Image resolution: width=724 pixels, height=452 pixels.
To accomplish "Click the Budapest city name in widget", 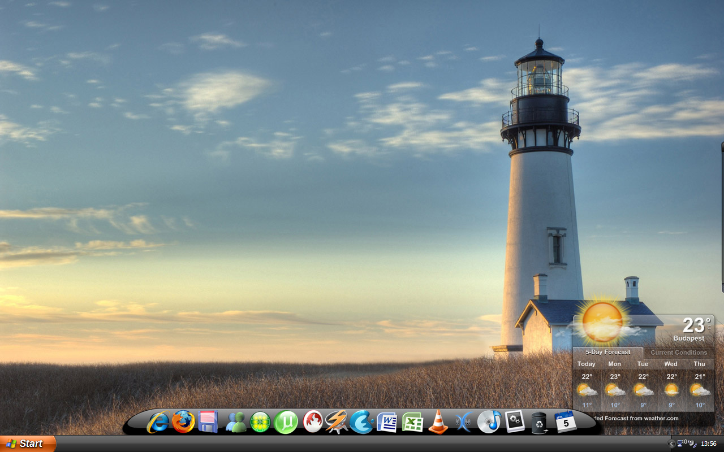I will pyautogui.click(x=689, y=338).
